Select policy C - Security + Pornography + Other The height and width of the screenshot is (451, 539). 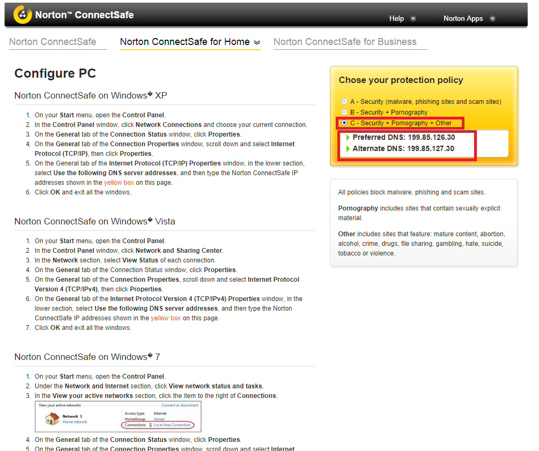[344, 123]
